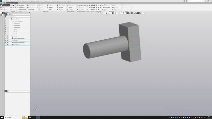Select the Прямоугольник rectangle tool

click(22, 10)
